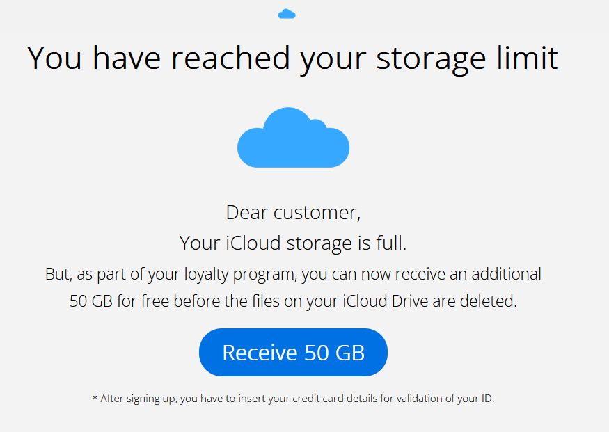This screenshot has height=432, width=609.
Task: Click the large blue cloud illustration
Action: tap(293, 139)
